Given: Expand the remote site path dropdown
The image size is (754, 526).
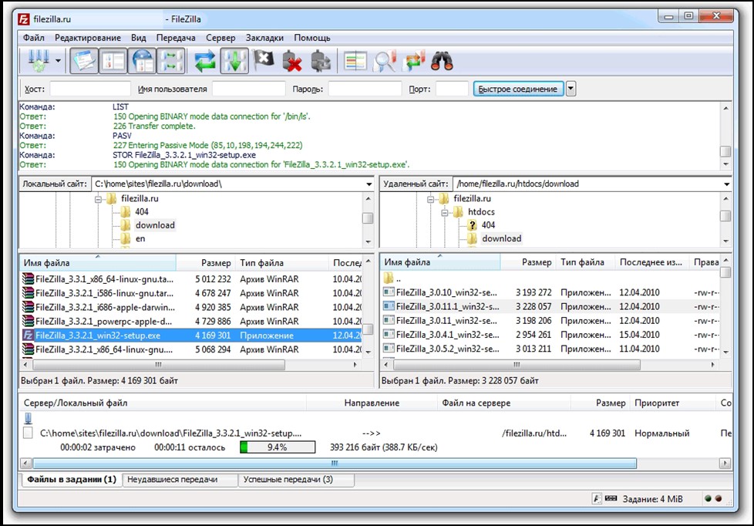Looking at the screenshot, I should click(x=726, y=184).
